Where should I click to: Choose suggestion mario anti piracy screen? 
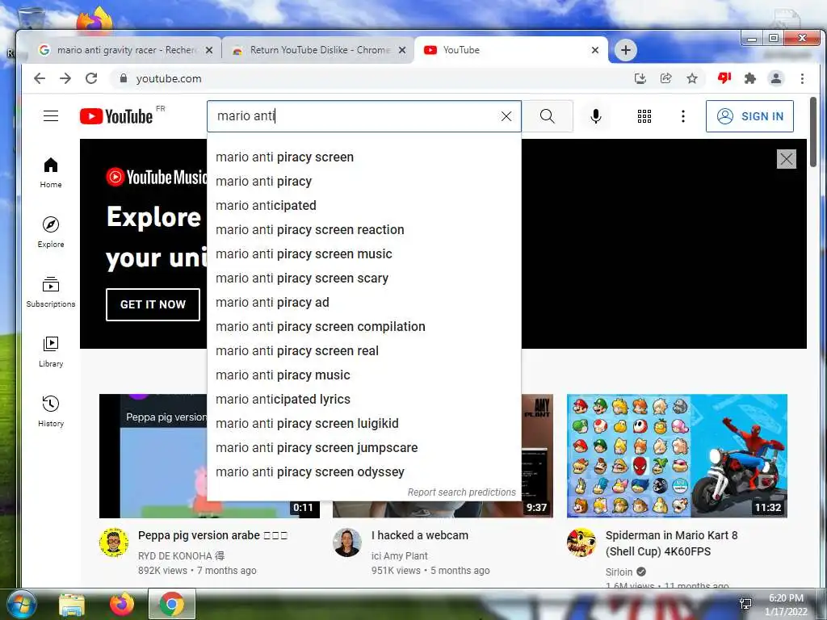pyautogui.click(x=364, y=157)
